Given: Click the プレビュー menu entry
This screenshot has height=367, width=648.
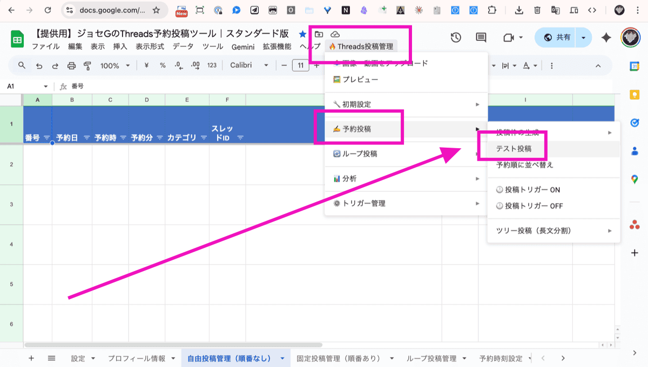Looking at the screenshot, I should coord(406,79).
